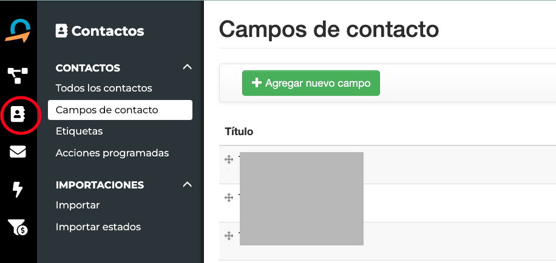Open Acciones programadas in the side menu
The width and height of the screenshot is (556, 263).
point(112,153)
